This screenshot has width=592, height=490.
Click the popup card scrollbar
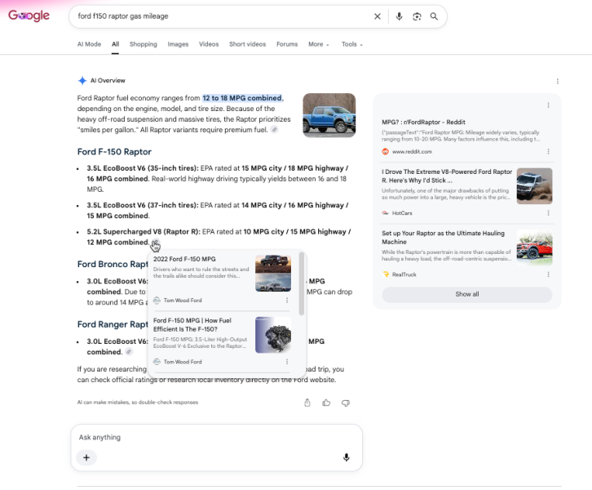pos(301,283)
